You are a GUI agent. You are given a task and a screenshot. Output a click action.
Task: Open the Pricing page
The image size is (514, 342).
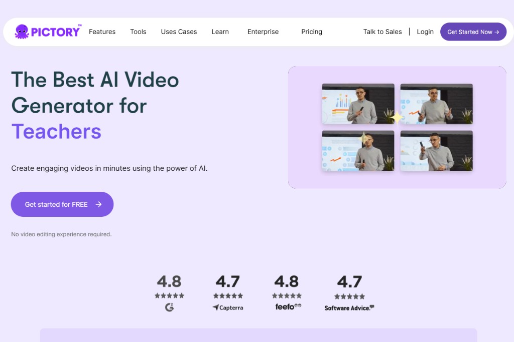click(311, 32)
